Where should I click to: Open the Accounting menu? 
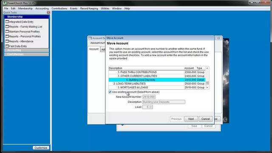point(42,8)
